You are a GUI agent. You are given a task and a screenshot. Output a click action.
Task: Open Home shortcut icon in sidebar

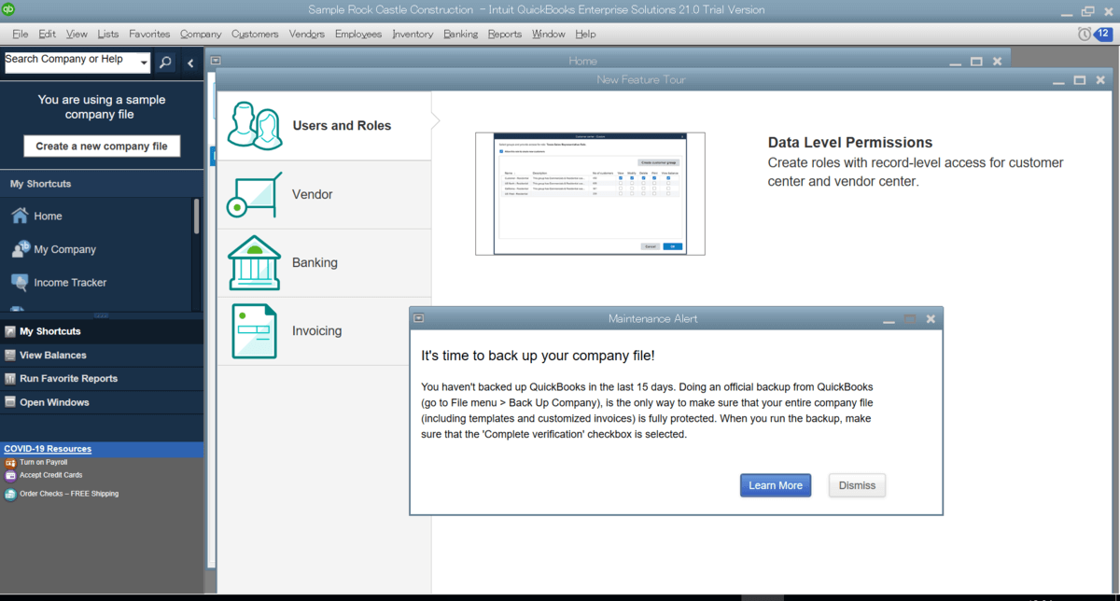[x=20, y=216]
